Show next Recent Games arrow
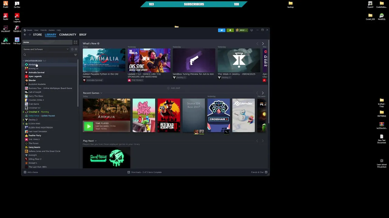The height and width of the screenshot is (218, 389). pyautogui.click(x=263, y=93)
